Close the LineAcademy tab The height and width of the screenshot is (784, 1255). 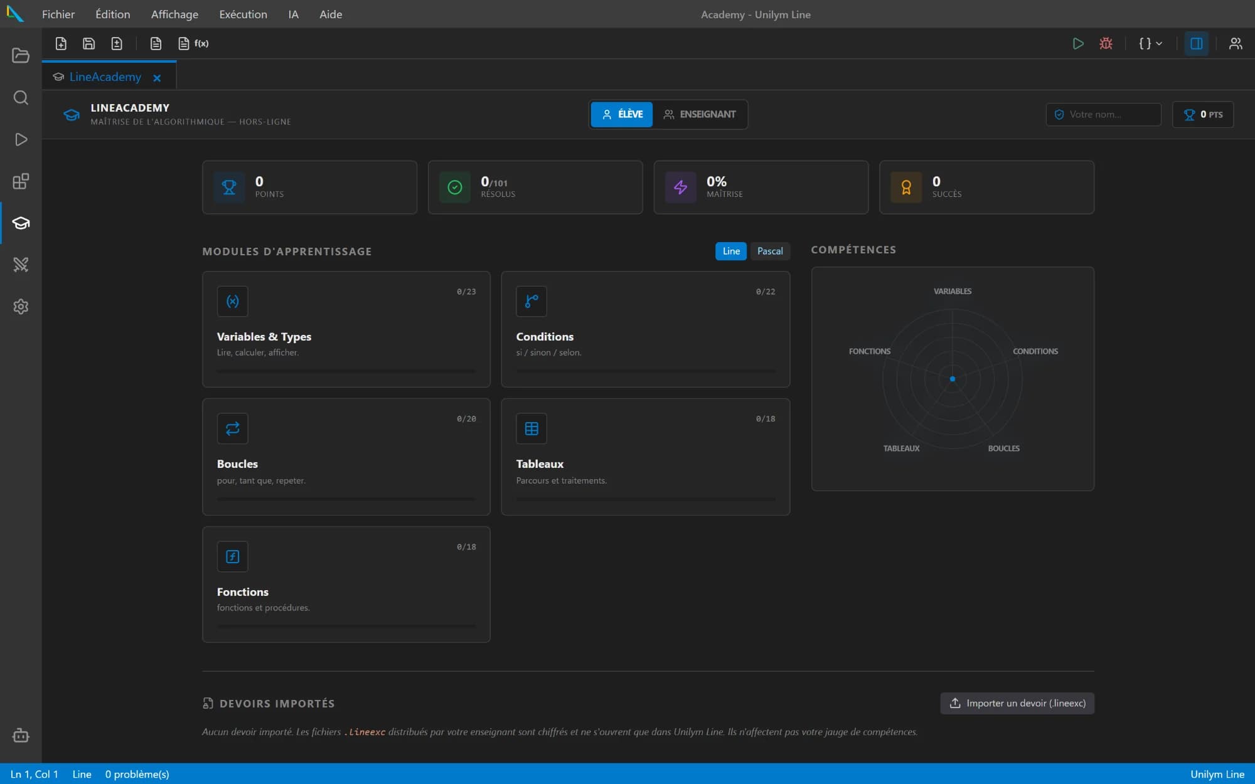(x=157, y=78)
